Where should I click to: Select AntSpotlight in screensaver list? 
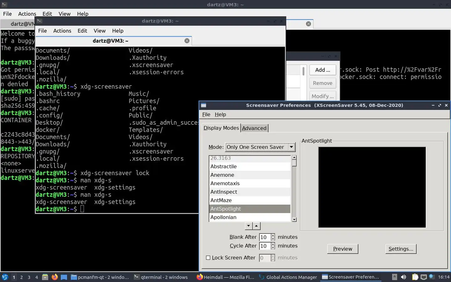click(250, 209)
